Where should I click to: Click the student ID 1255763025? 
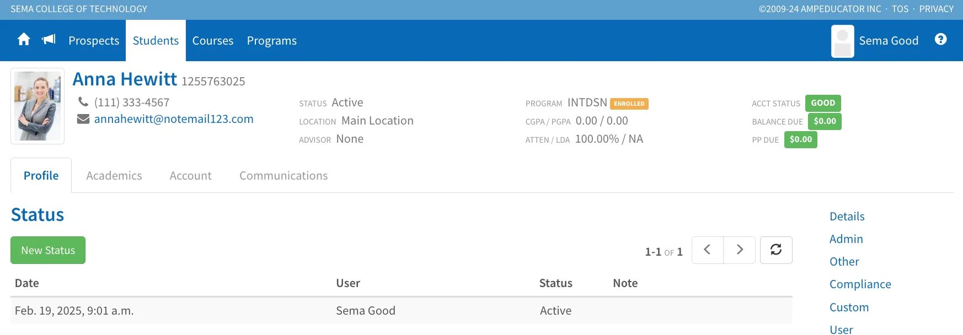click(x=213, y=82)
